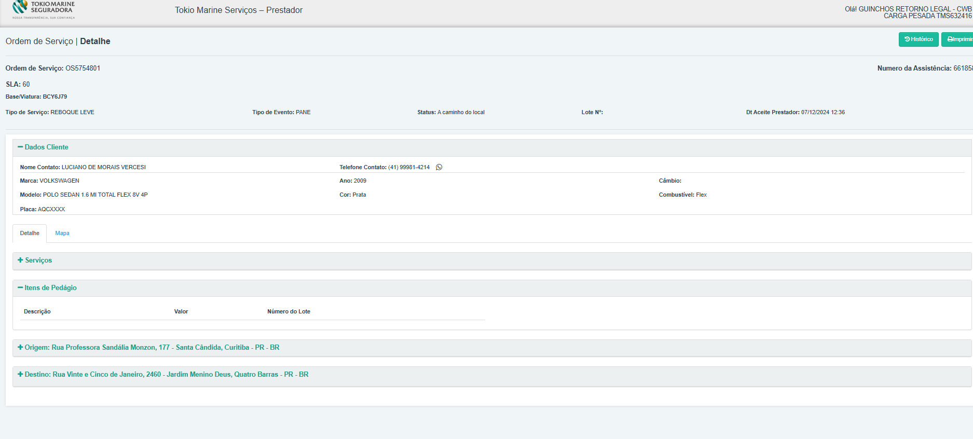Collapse the Itens de Pedágio panel

tap(47, 288)
